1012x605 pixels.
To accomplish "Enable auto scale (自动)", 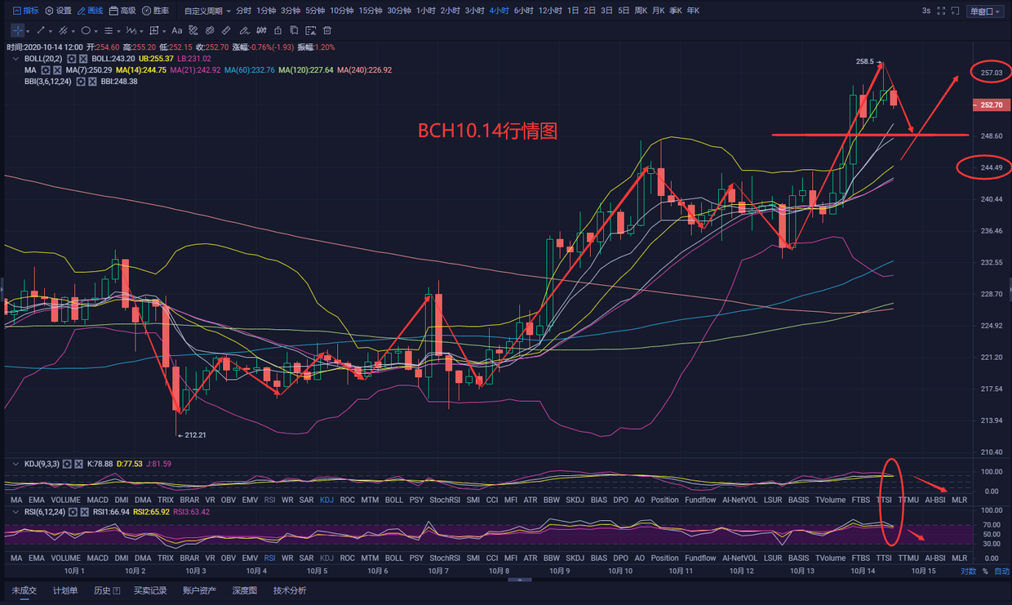I will 1001,572.
